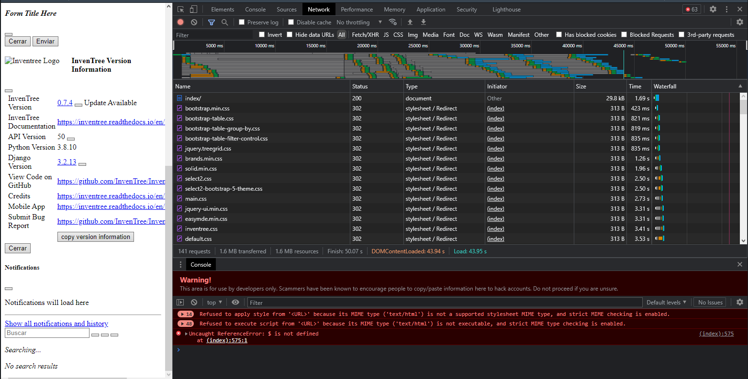Open the Default levels dropdown
Screen dimensions: 748x379
(666, 302)
